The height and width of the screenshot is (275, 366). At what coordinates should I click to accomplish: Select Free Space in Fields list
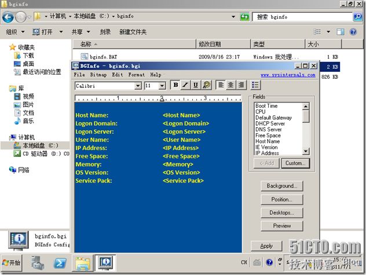(268, 135)
